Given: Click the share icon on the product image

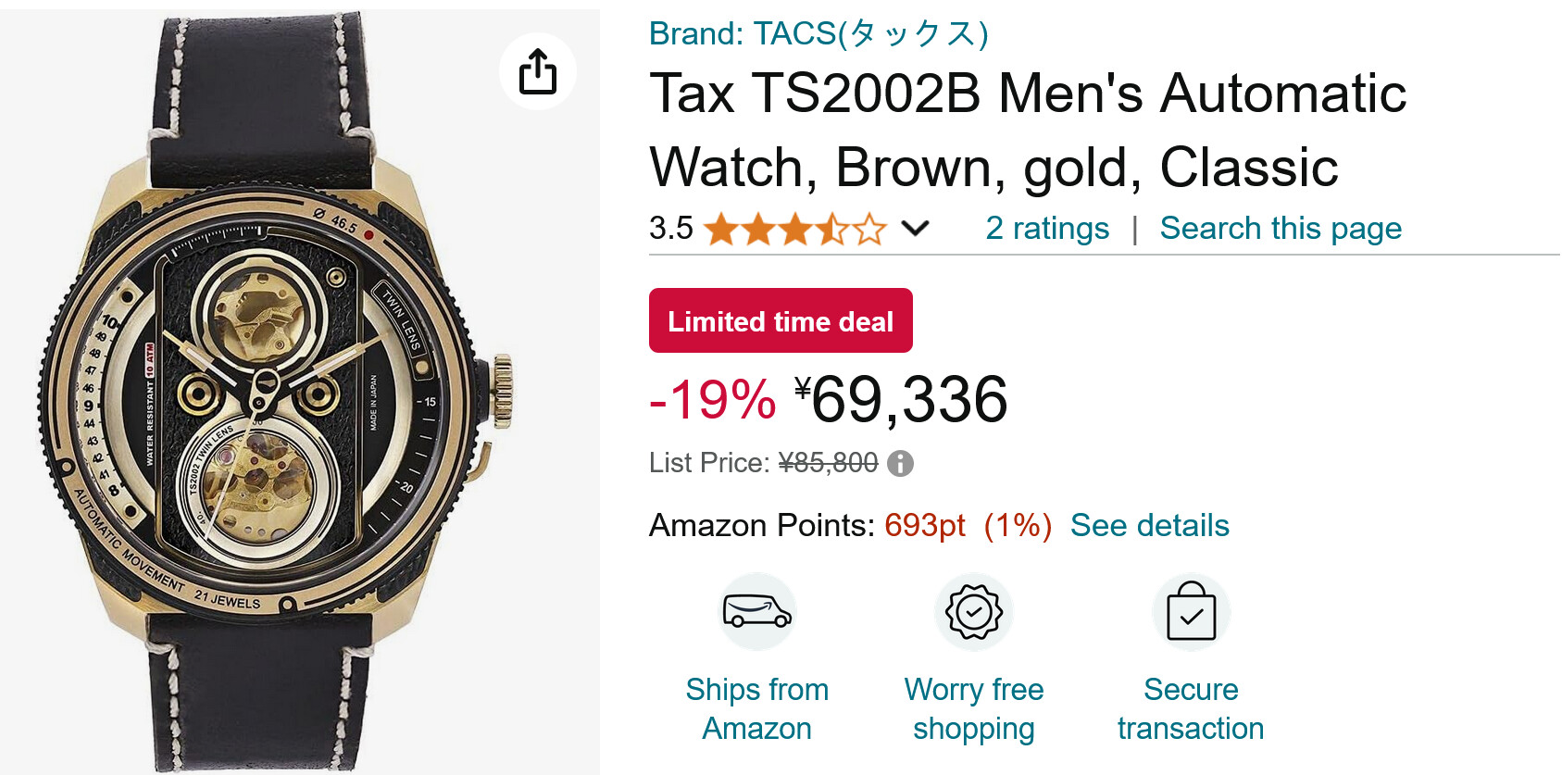Looking at the screenshot, I should (x=537, y=71).
